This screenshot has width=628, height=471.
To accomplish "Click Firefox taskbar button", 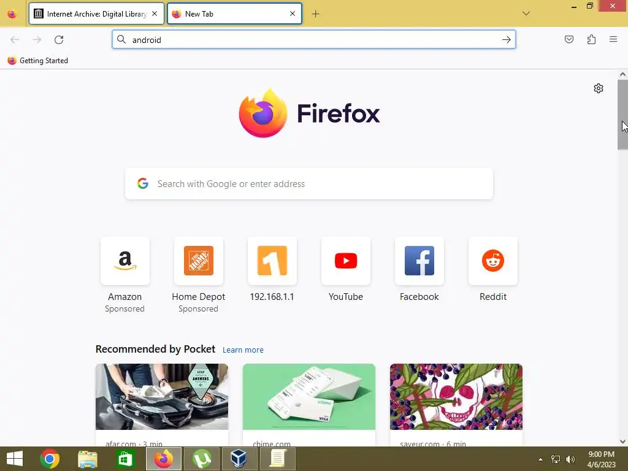I will 163,459.
